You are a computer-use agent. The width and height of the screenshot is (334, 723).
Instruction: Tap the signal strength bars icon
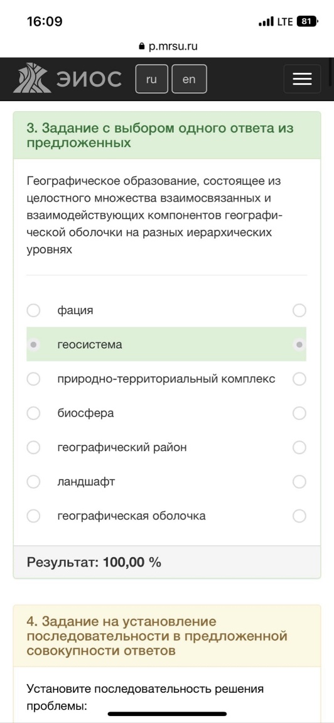pos(266,22)
